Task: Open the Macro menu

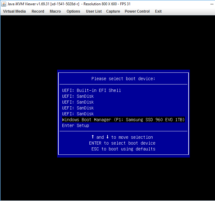Action: point(55,11)
